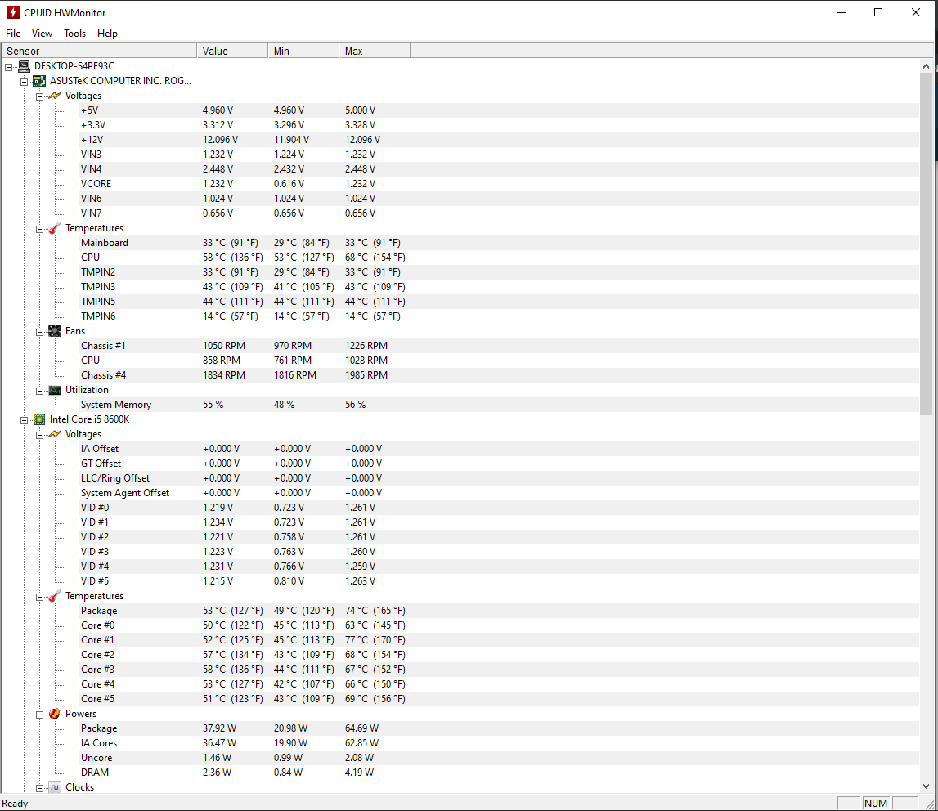Minimize the HWMonitor window
This screenshot has width=938, height=811.
click(841, 12)
